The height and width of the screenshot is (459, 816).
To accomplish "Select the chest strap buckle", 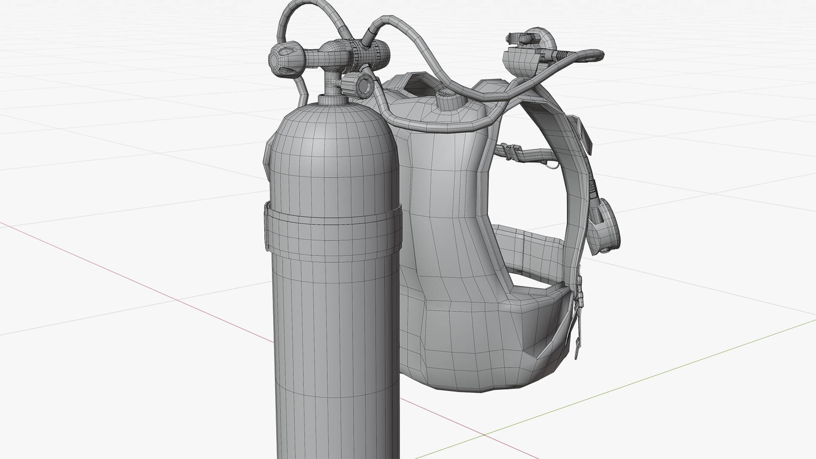I will tap(510, 151).
